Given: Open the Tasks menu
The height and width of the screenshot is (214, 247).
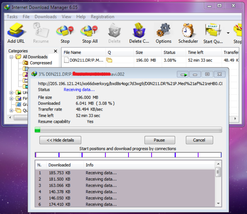Looking at the screenshot, I should [x=12, y=17].
